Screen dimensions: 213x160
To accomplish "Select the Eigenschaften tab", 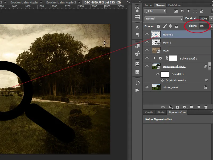I will (x=177, y=113).
